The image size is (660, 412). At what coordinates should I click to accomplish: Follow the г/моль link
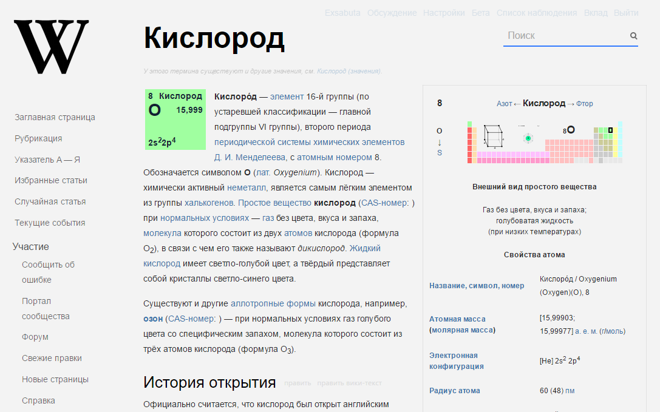coord(612,331)
